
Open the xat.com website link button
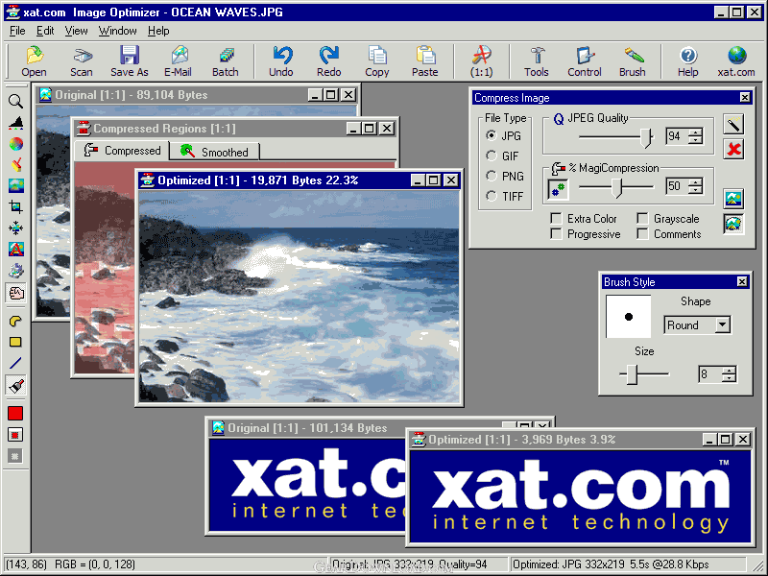tap(736, 61)
